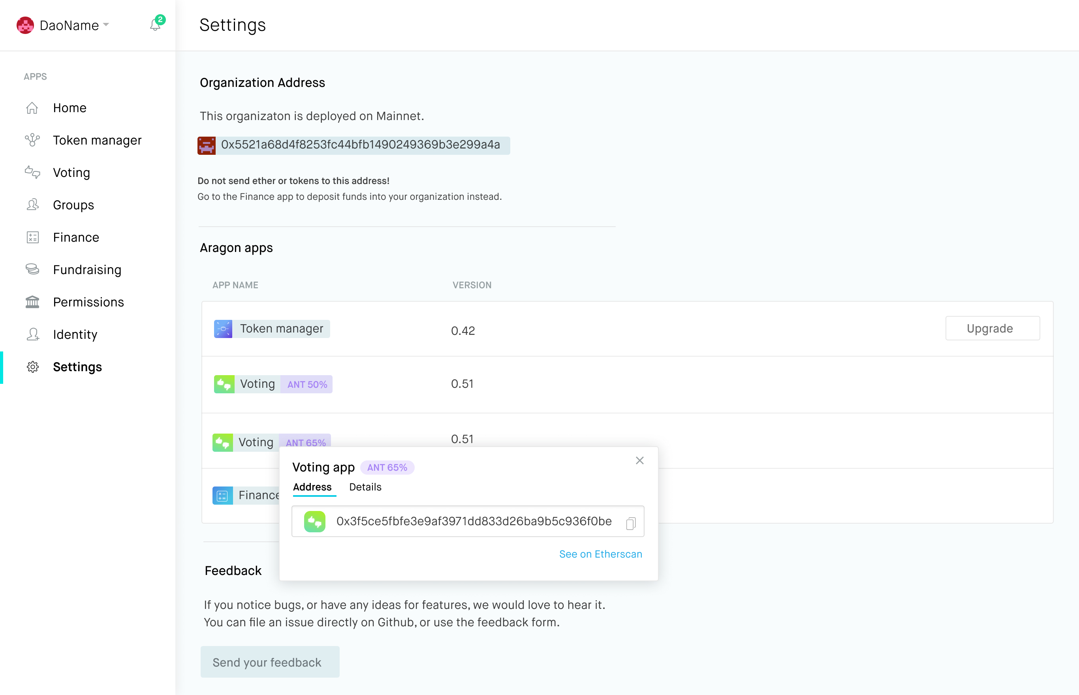Click the Permissions bank building icon
This screenshot has height=695, width=1079.
click(x=32, y=302)
